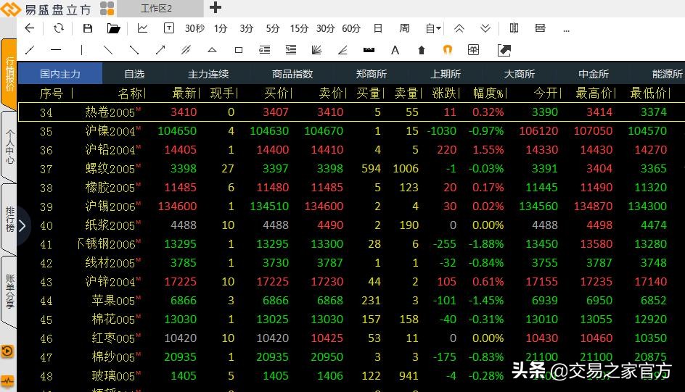Choose the 60分 period button
The image size is (685, 392).
point(351,28)
